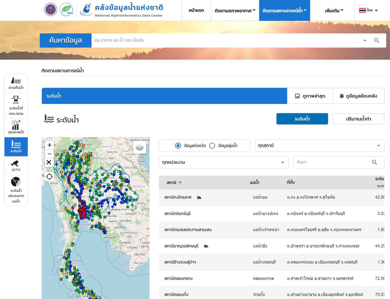Expand the ทุกหน่วยงาน dropdown
Image resolution: width=390 pixels, height=299 pixels.
click(x=223, y=163)
